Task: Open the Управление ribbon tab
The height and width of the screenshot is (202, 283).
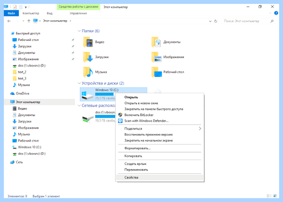Action: pos(78,13)
